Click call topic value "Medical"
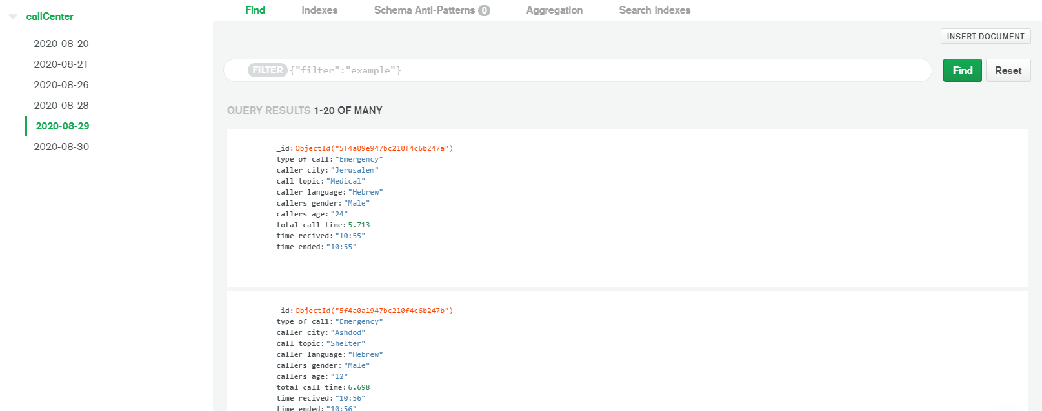The image size is (1042, 411). pyautogui.click(x=346, y=181)
